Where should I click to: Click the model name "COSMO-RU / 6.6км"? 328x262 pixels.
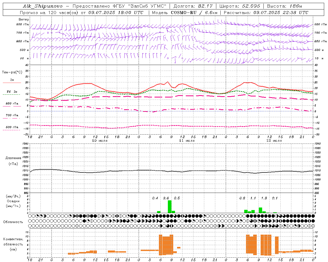click(x=194, y=13)
